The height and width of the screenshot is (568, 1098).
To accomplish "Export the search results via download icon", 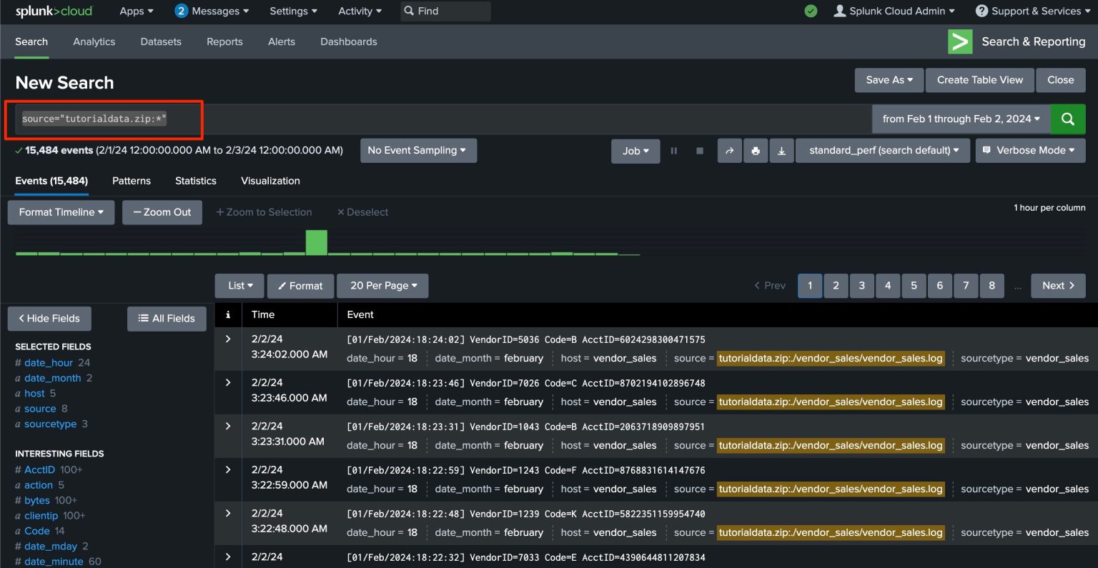I will point(781,150).
